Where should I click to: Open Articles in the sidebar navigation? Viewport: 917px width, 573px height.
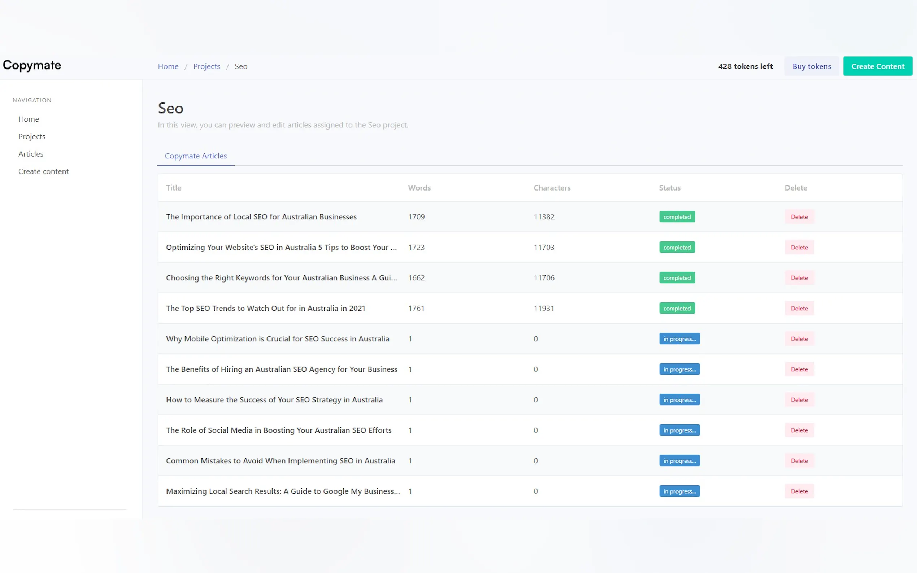[x=31, y=154]
